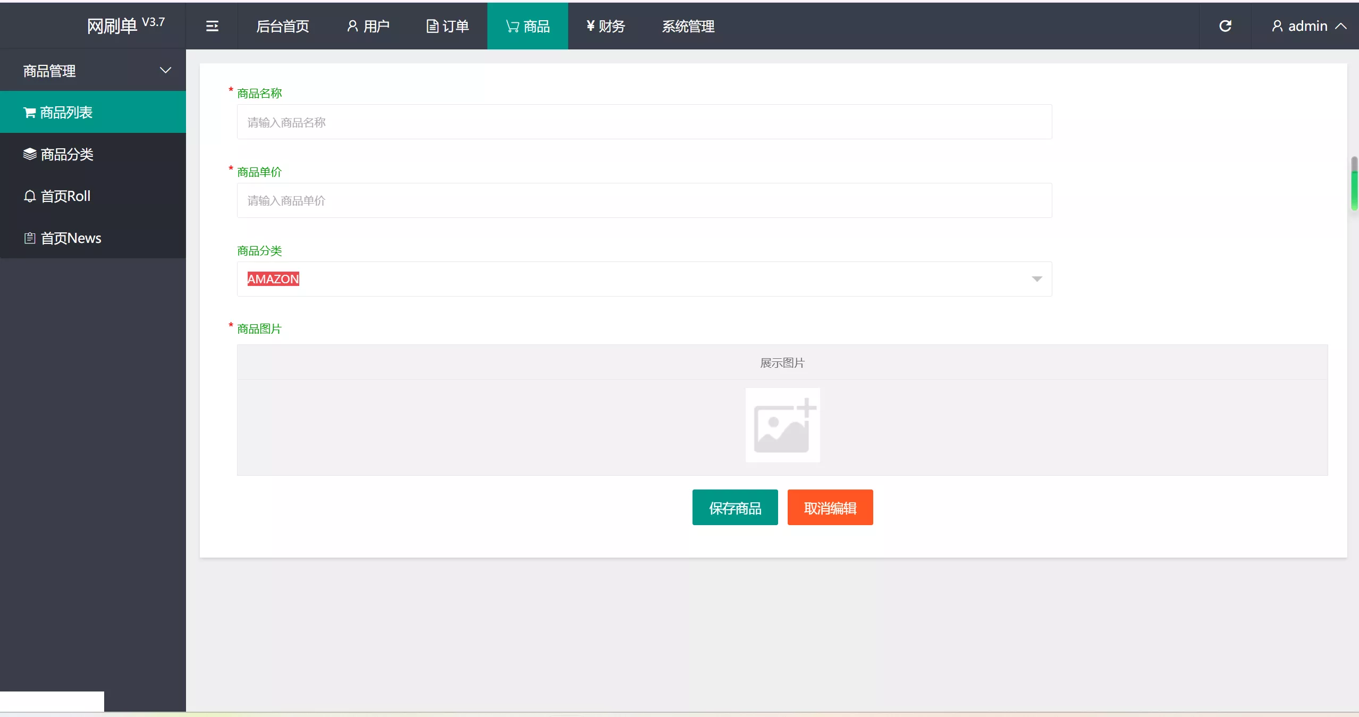Select the 商品列表 cart icon in sidebar
Screen dimensions: 1359x717
click(30, 112)
